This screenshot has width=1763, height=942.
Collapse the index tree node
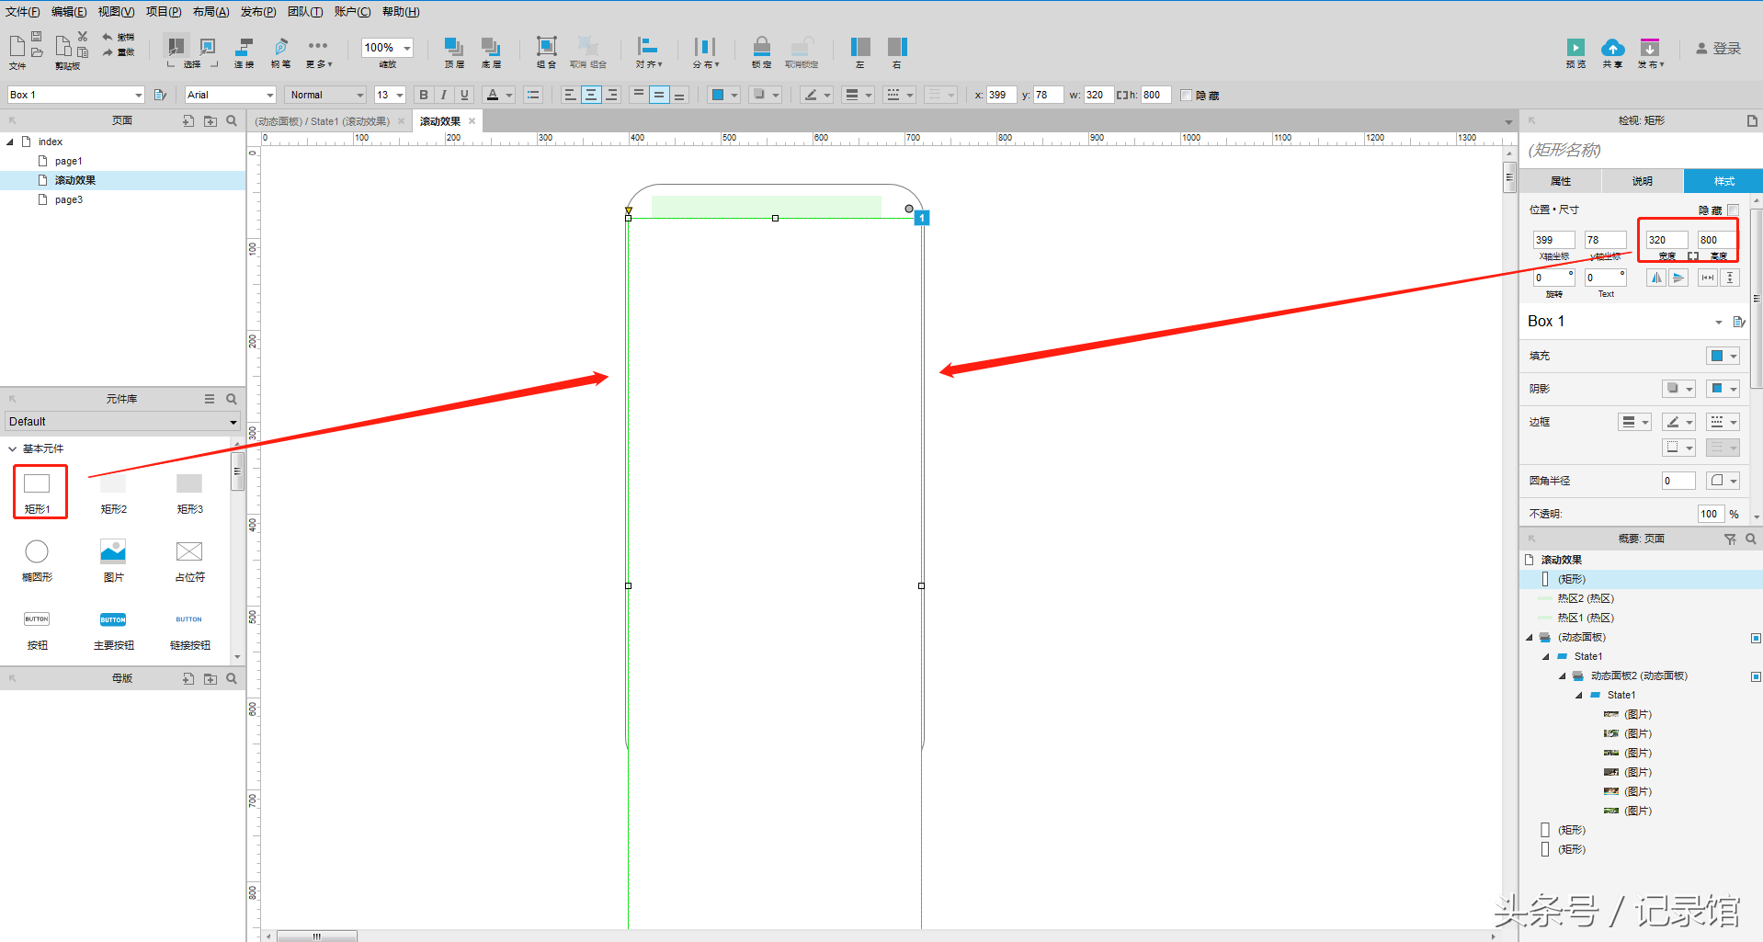[10, 142]
